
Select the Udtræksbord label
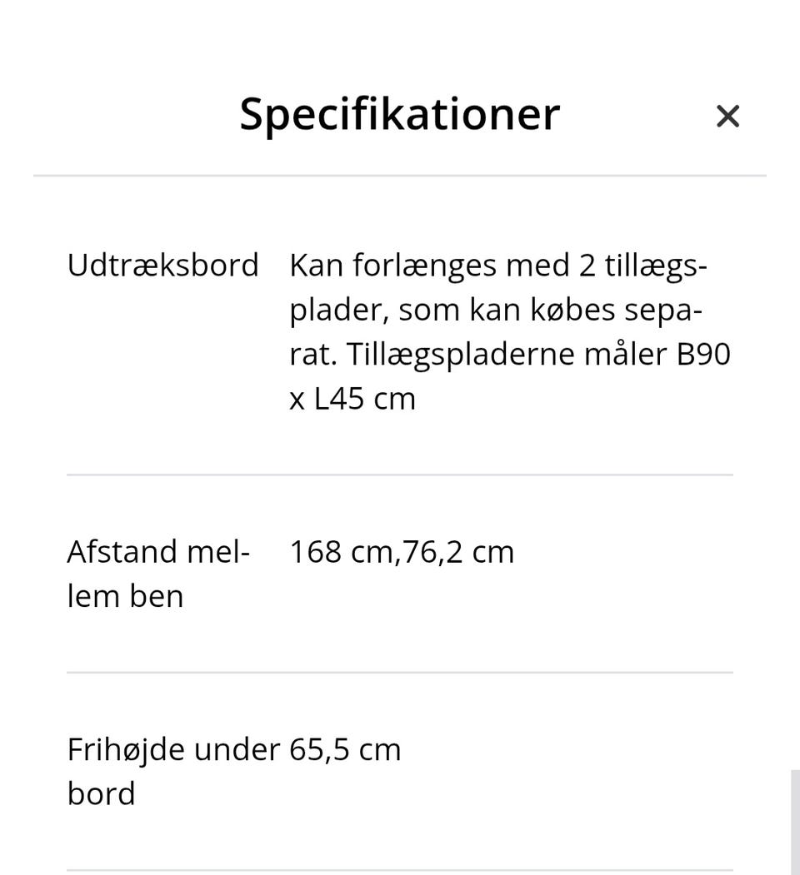pos(162,266)
